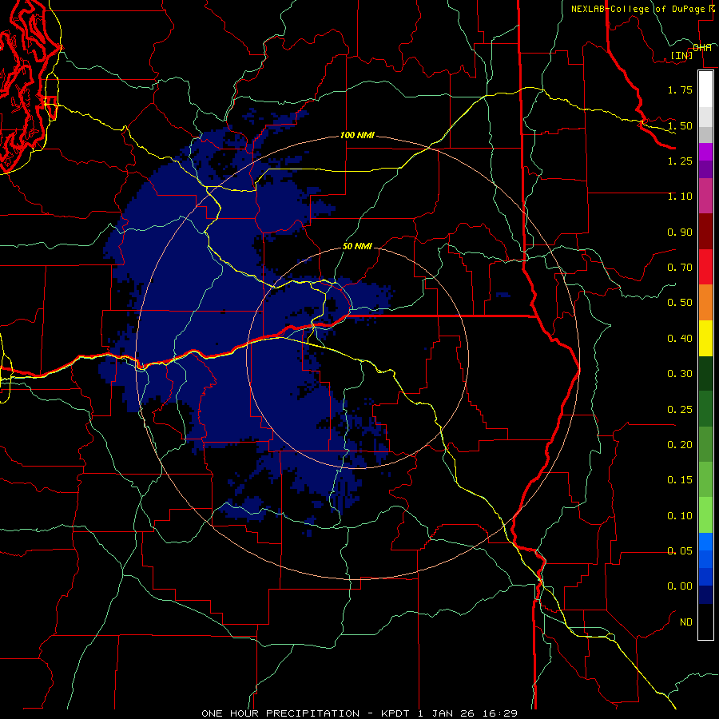Click the 0.20 legend value label

(680, 445)
